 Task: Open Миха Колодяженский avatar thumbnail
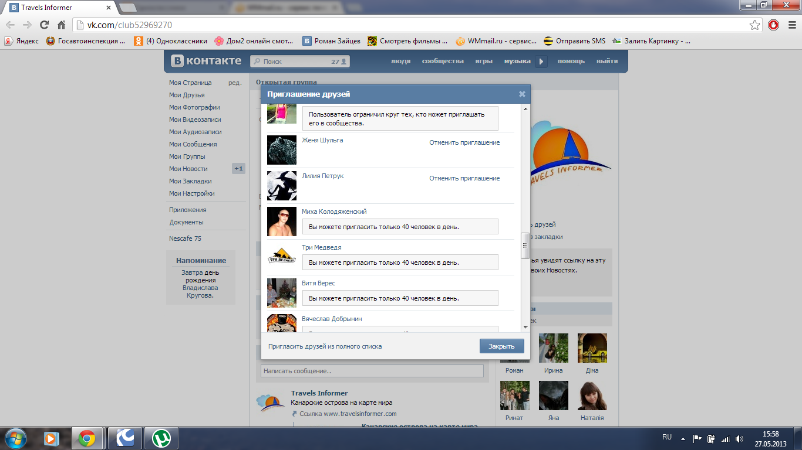pos(282,221)
